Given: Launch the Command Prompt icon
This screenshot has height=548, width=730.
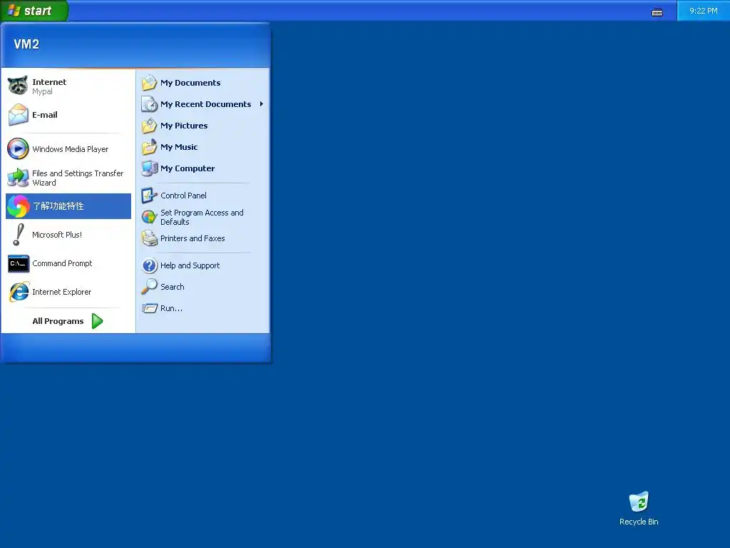Looking at the screenshot, I should click(18, 263).
